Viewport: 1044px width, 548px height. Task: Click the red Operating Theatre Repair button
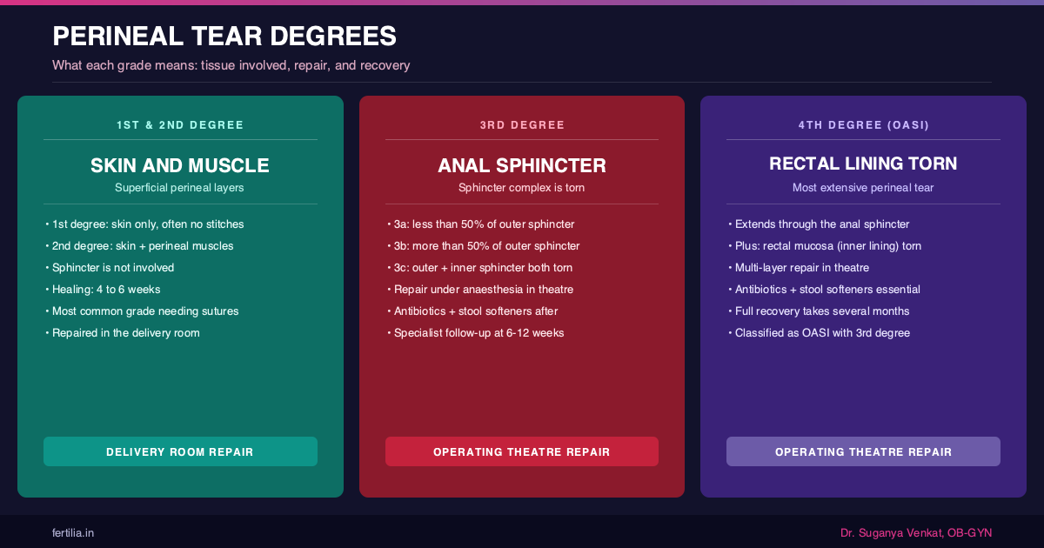tap(522, 451)
